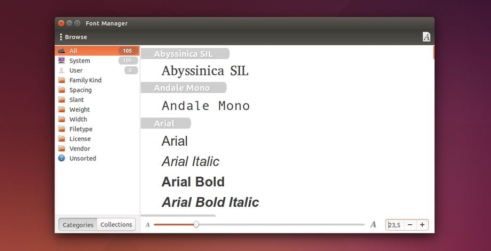Switch to the Collections view
This screenshot has width=491, height=251.
116,225
